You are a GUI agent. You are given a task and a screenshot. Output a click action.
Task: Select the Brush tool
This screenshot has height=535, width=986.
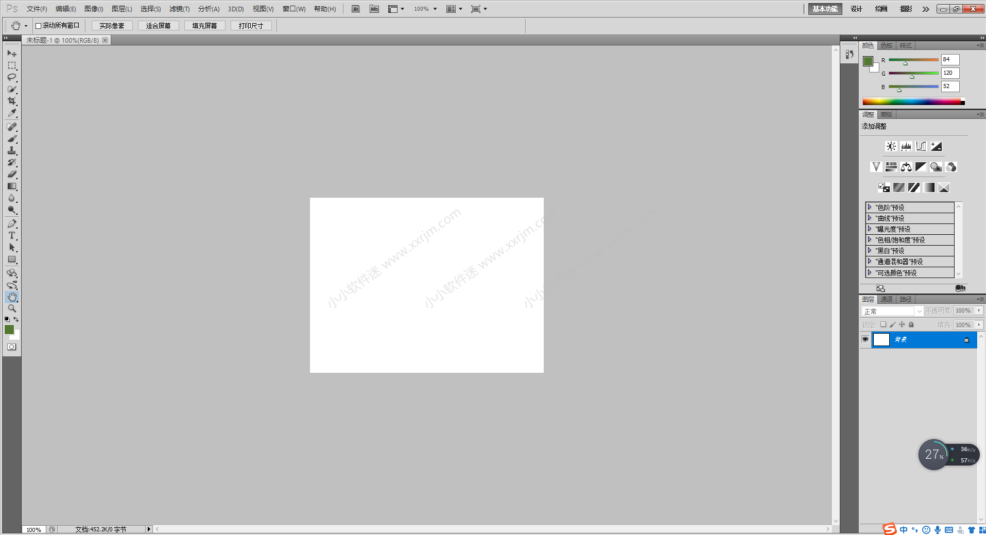tap(12, 139)
